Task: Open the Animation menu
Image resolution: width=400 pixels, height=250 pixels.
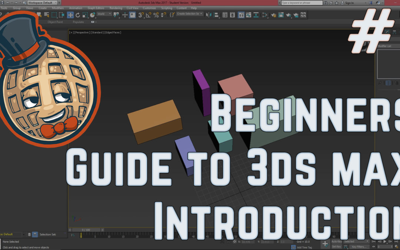Action: pyautogui.click(x=76, y=8)
